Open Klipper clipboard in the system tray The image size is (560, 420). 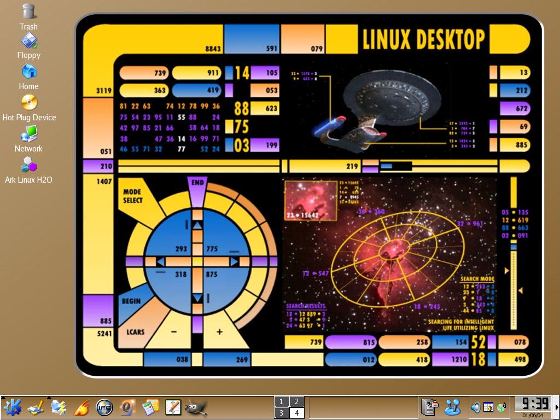pyautogui.click(x=430, y=407)
